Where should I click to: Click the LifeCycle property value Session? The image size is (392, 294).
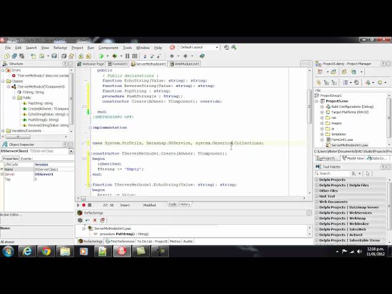point(54,165)
